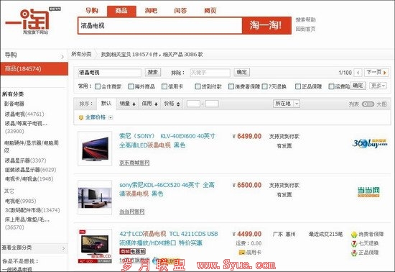Click the 七天退换 badge icon
The image size is (395, 272).
(x=354, y=243)
